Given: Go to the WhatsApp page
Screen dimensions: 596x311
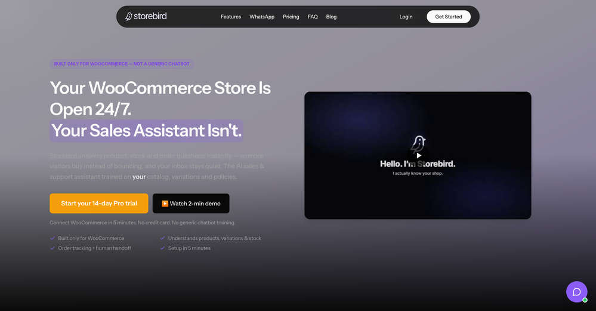Looking at the screenshot, I should click(x=262, y=17).
